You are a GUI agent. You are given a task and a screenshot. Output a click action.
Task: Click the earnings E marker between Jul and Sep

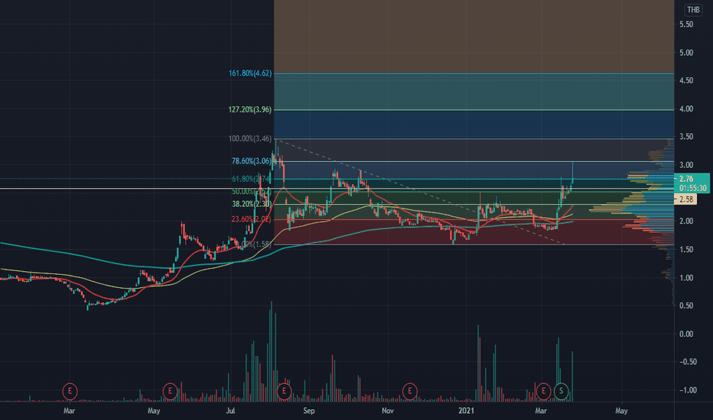(284, 391)
